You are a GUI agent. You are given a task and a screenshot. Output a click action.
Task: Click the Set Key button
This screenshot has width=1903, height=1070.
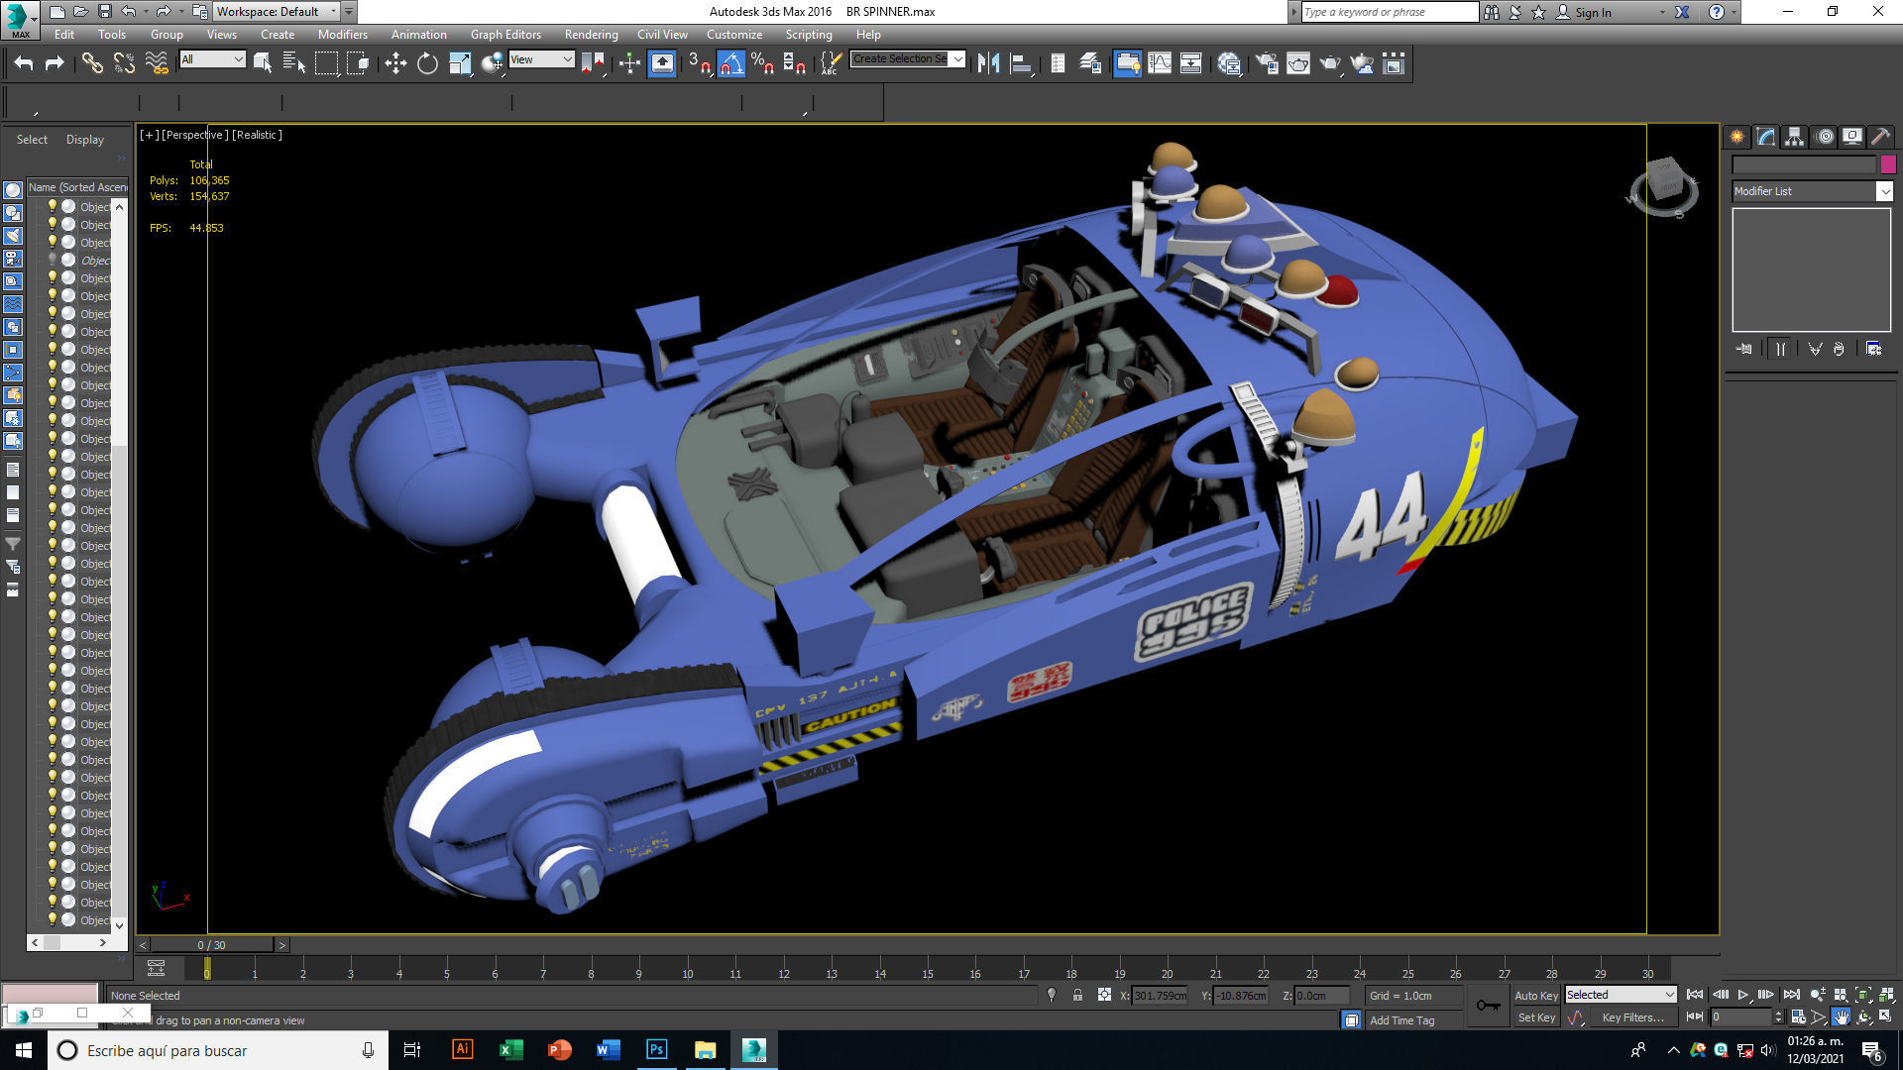pos(1536,1017)
